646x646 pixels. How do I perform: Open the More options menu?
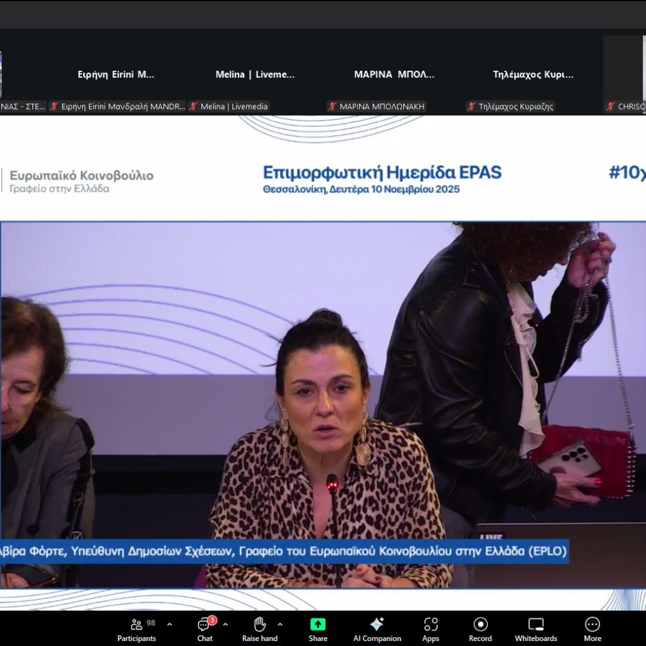[x=592, y=628]
